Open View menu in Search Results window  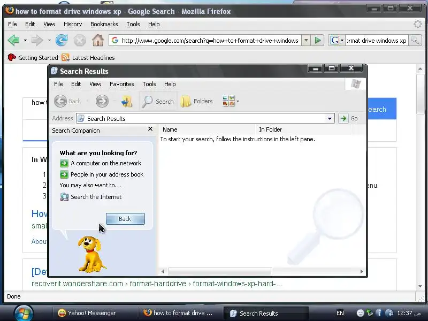95,84
